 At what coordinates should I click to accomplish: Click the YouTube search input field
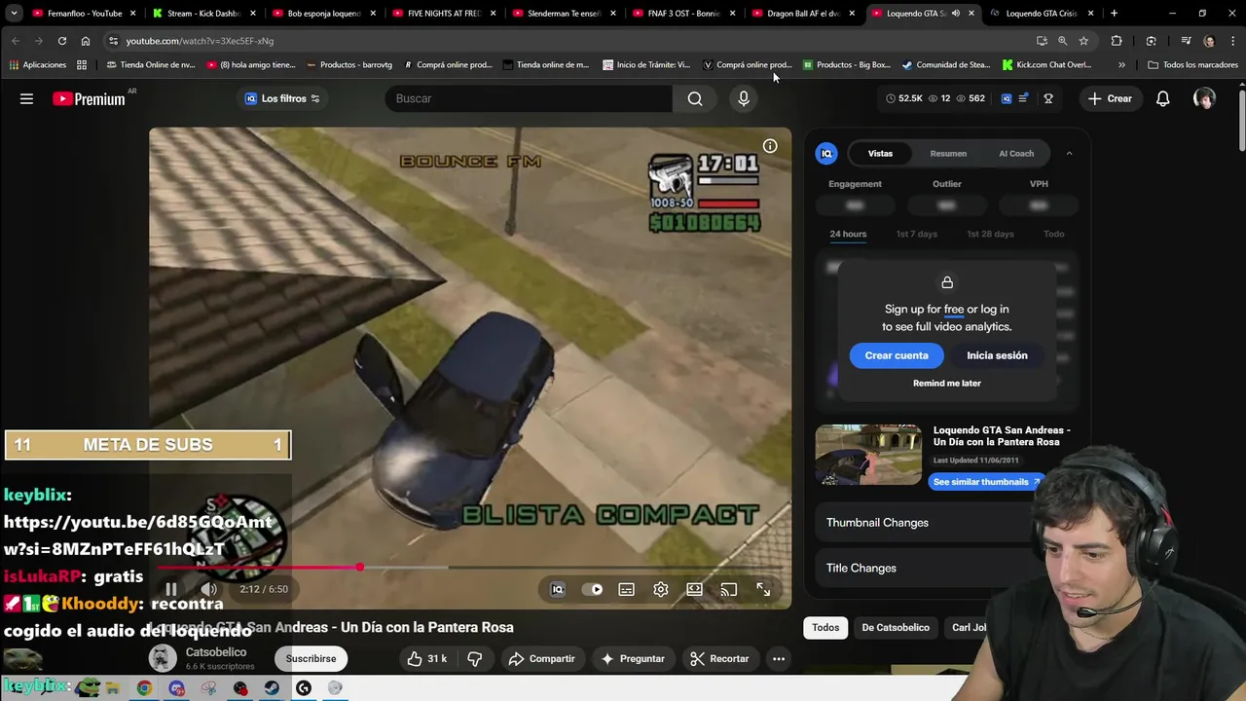(x=529, y=98)
